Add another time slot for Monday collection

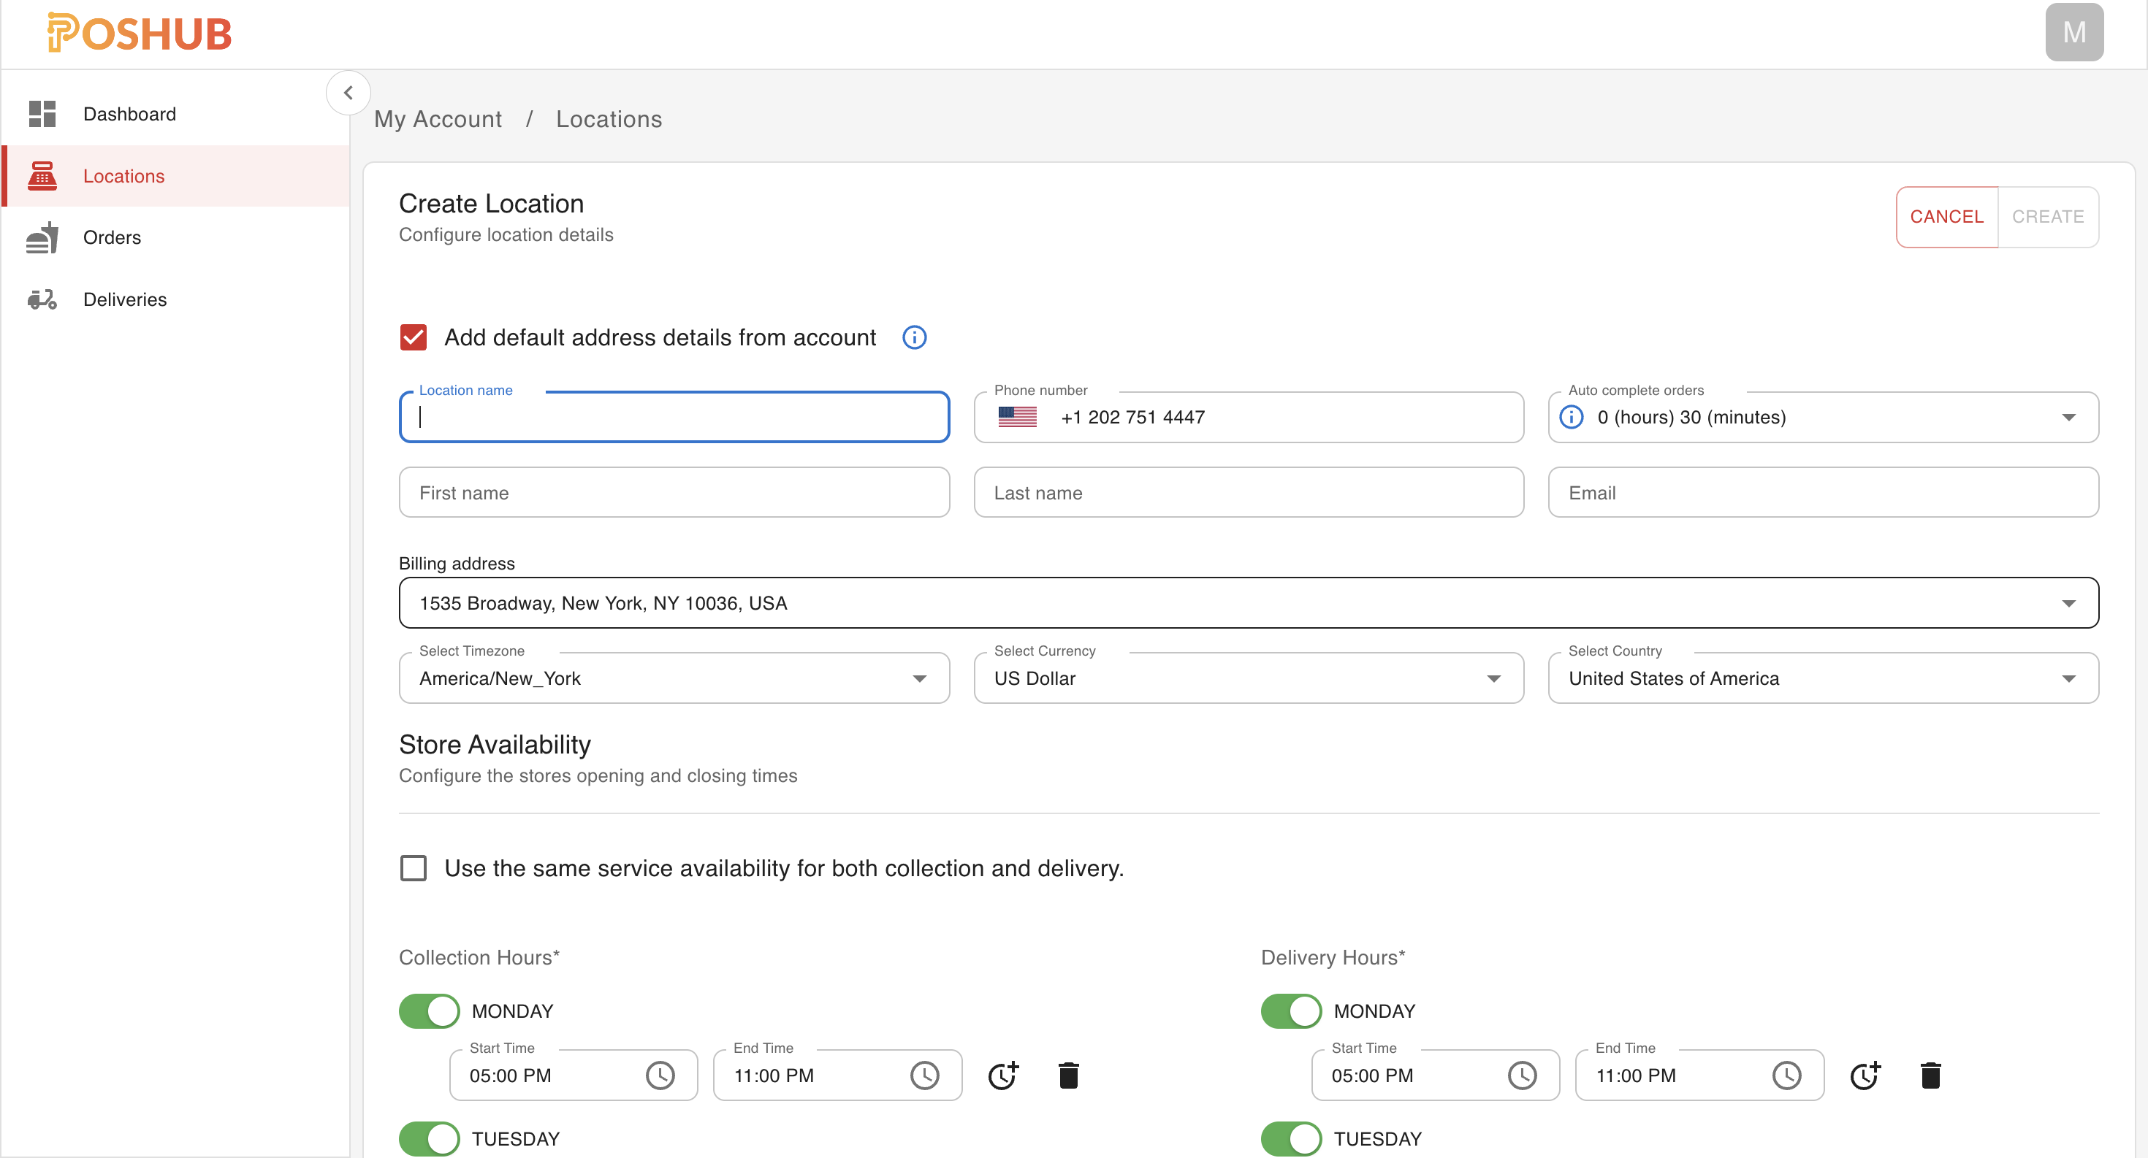click(x=1003, y=1075)
